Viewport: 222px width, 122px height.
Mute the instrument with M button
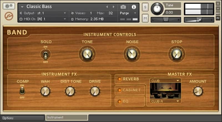(145, 18)
